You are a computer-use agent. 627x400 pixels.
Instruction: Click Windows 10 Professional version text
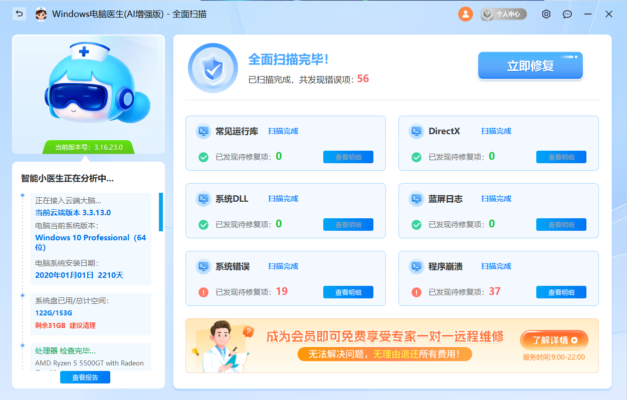point(91,242)
